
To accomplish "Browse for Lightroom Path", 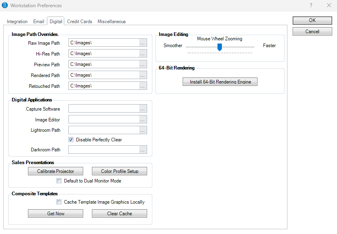I will pyautogui.click(x=143, y=130).
